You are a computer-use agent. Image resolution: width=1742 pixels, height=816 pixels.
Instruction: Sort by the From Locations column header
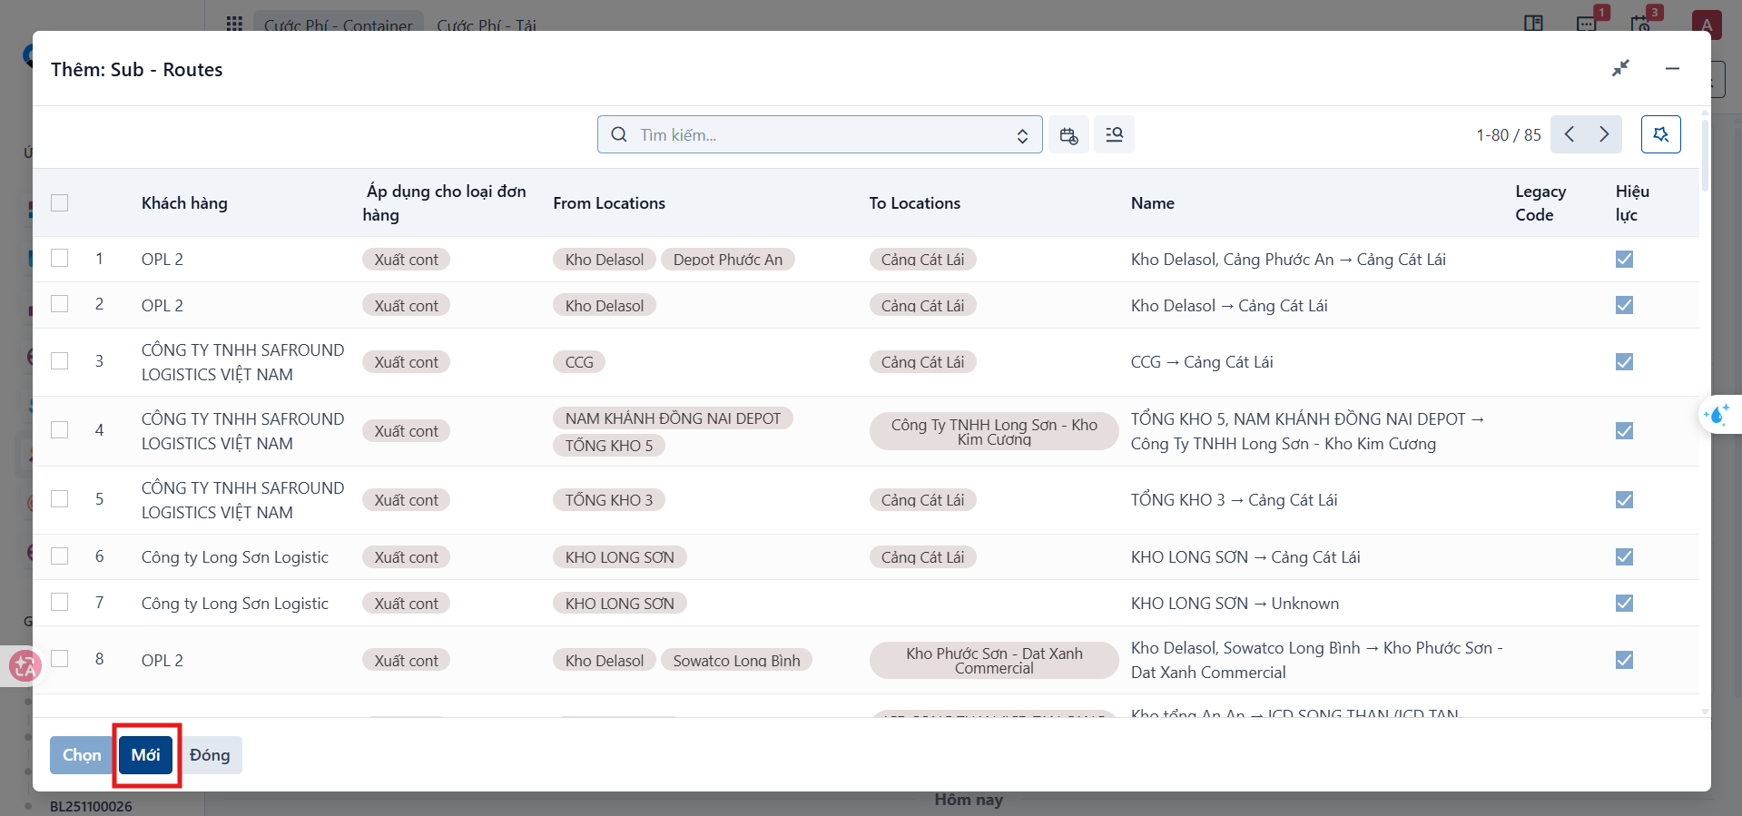point(609,203)
